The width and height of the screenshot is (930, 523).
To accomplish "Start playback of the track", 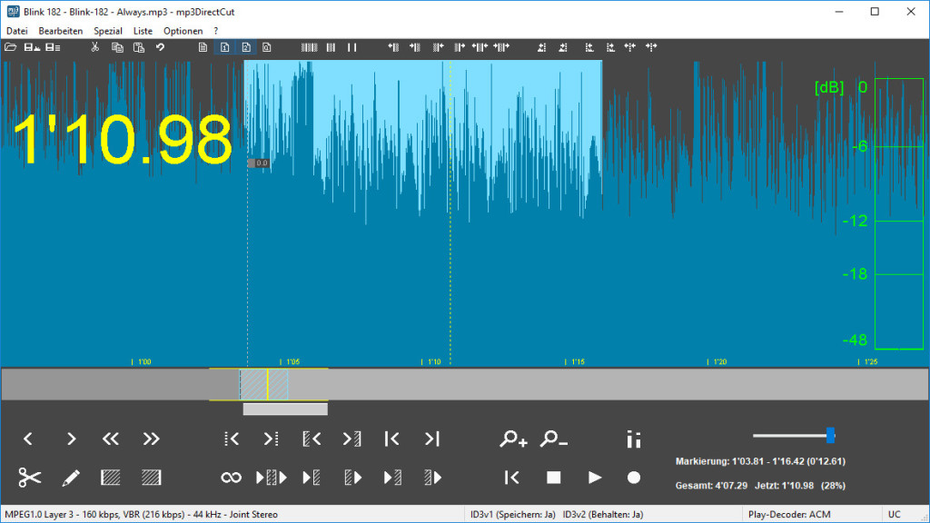I will click(x=596, y=478).
